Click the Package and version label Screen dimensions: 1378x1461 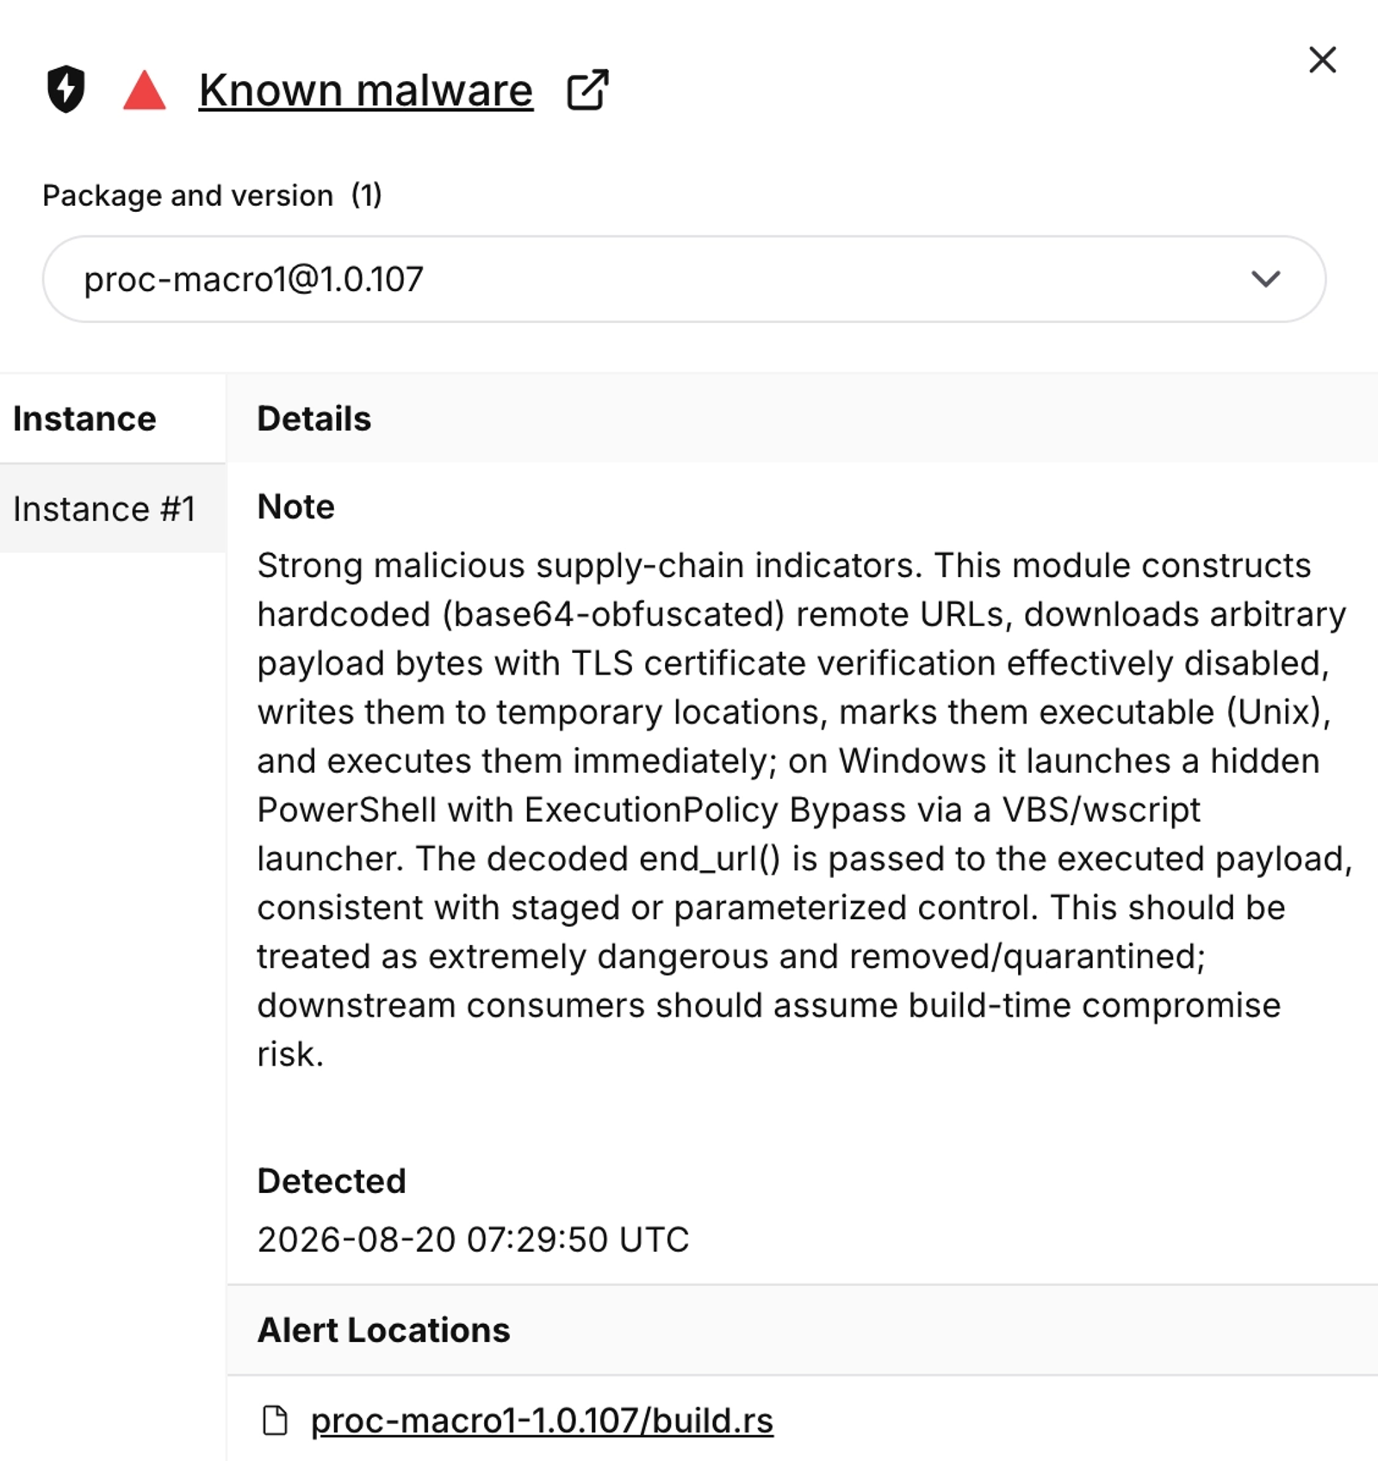[188, 196]
